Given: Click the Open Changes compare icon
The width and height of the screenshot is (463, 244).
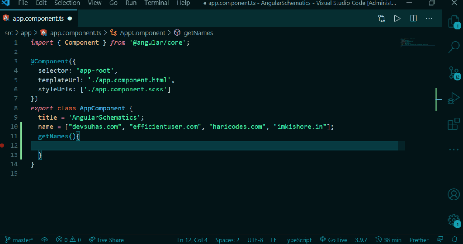Looking at the screenshot, I should coord(382,19).
